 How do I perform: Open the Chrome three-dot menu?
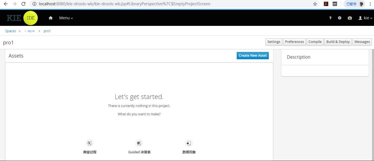tap(370, 4)
